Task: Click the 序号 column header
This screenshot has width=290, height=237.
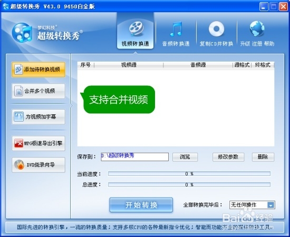Action: pyautogui.click(x=85, y=65)
